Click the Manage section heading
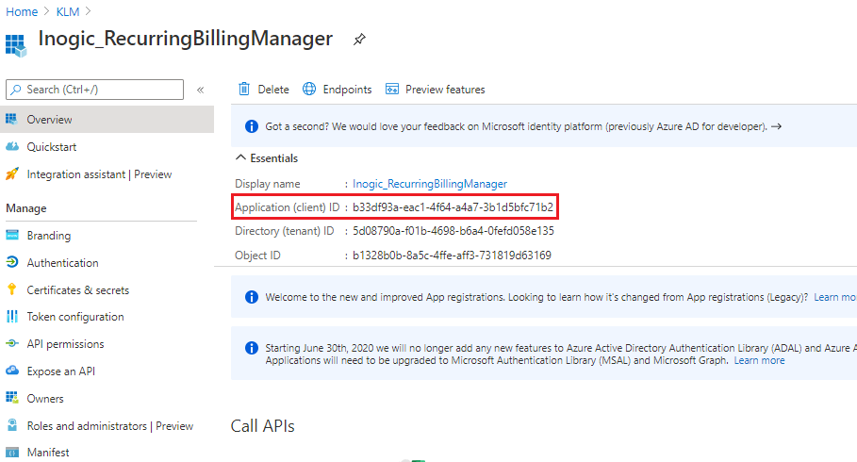Image resolution: width=857 pixels, height=462 pixels. [x=26, y=208]
